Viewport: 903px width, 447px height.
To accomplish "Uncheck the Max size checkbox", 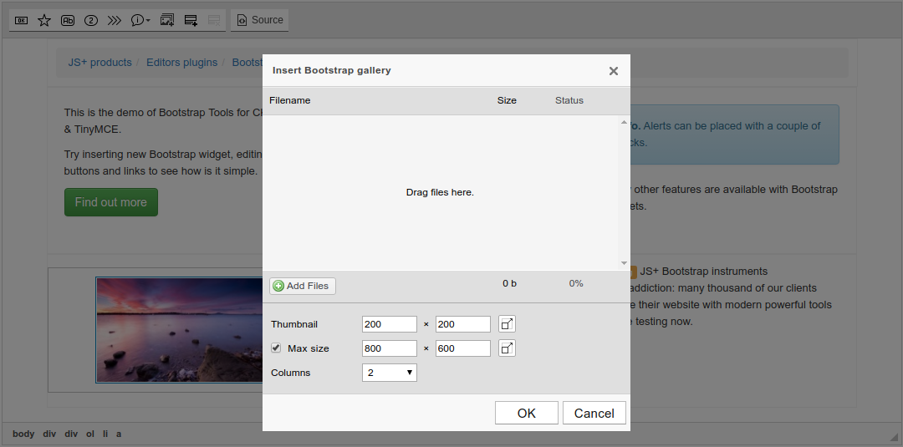I will click(x=276, y=348).
